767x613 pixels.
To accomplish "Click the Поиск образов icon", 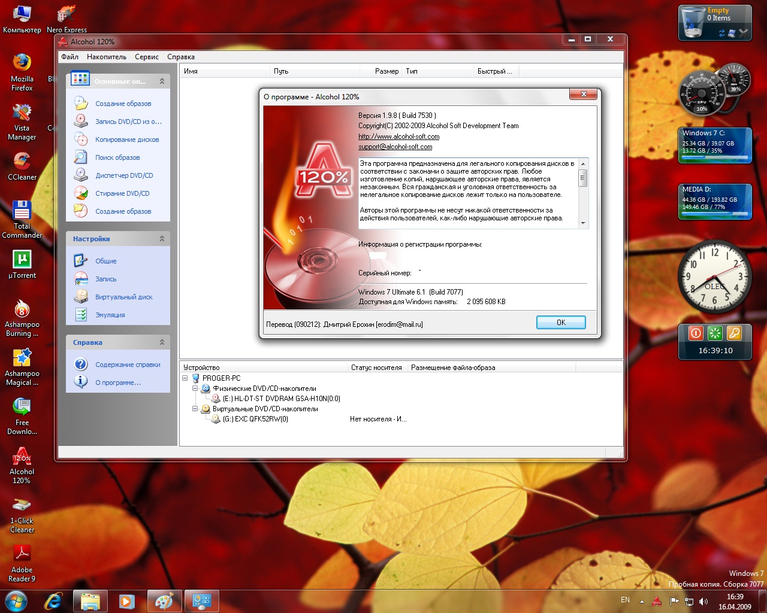I will coord(81,157).
